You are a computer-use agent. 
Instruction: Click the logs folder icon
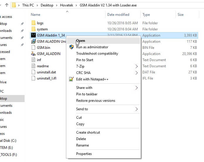33,23
